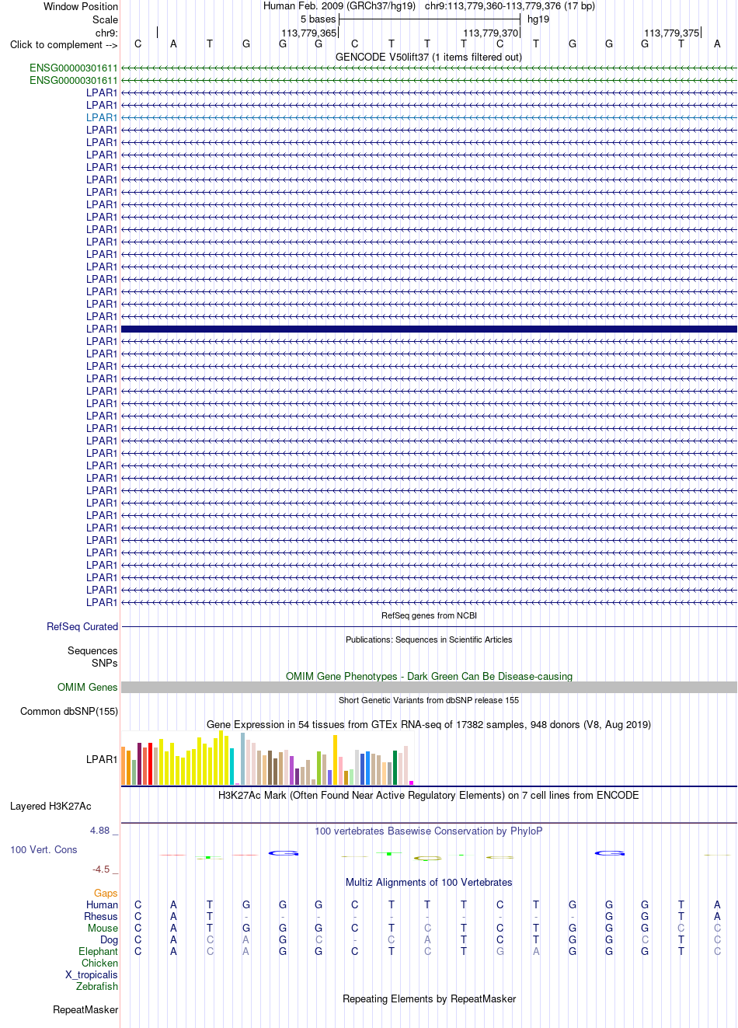The width and height of the screenshot is (738, 1028).
Task: Open 'Publications: Sequences in Scientific Articles' title
Action: (429, 639)
